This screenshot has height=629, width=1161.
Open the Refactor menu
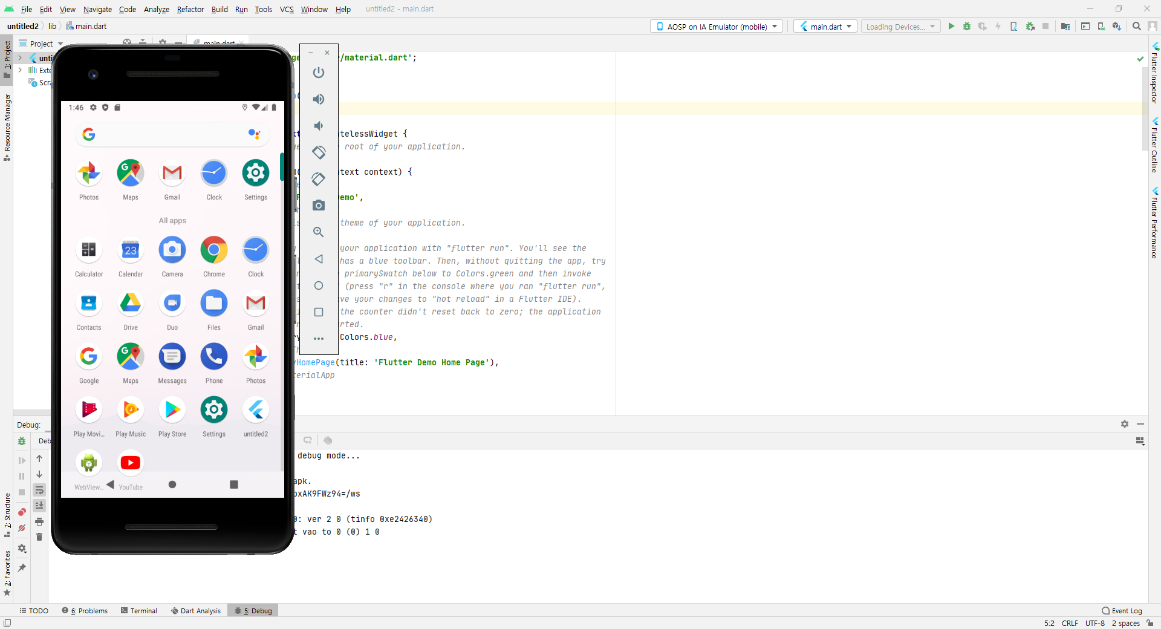tap(190, 9)
